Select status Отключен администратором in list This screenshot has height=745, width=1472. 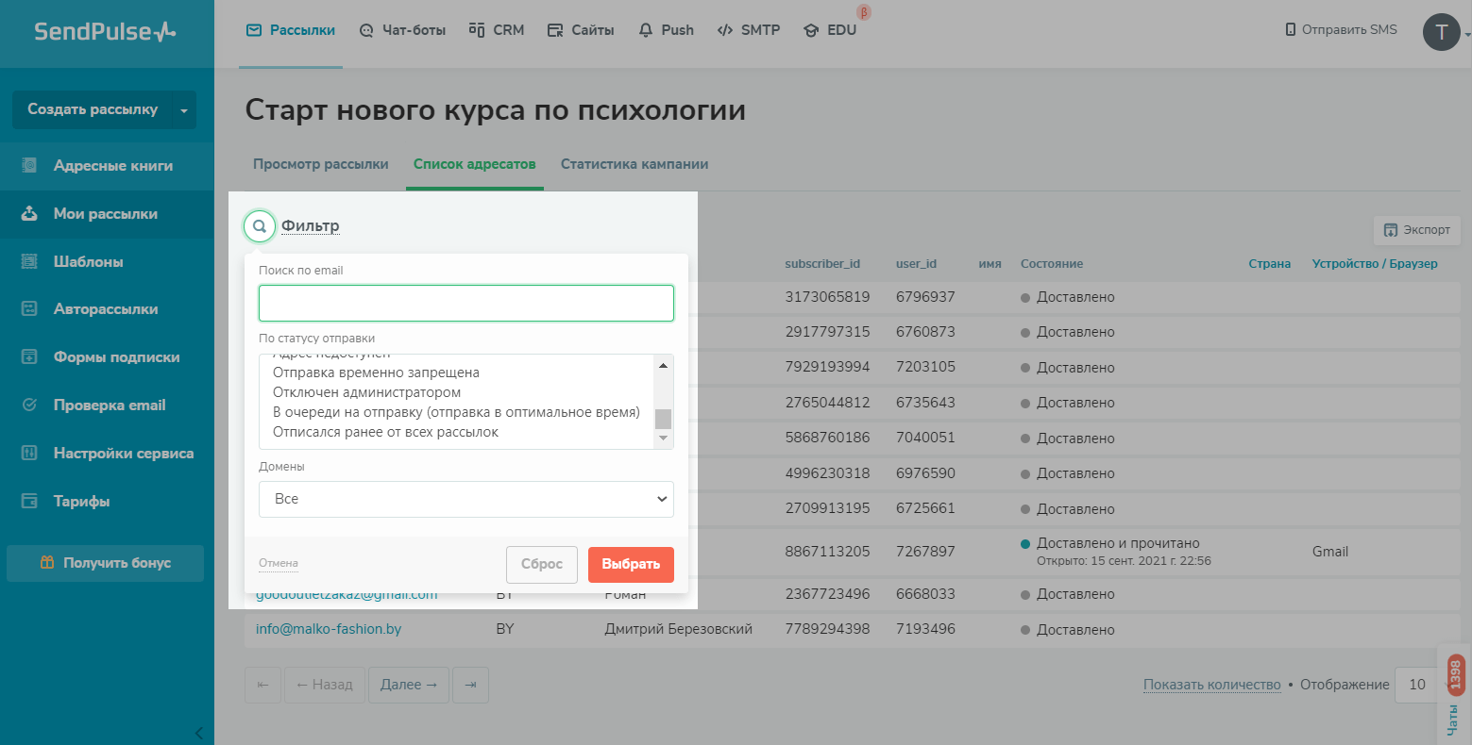click(x=367, y=392)
